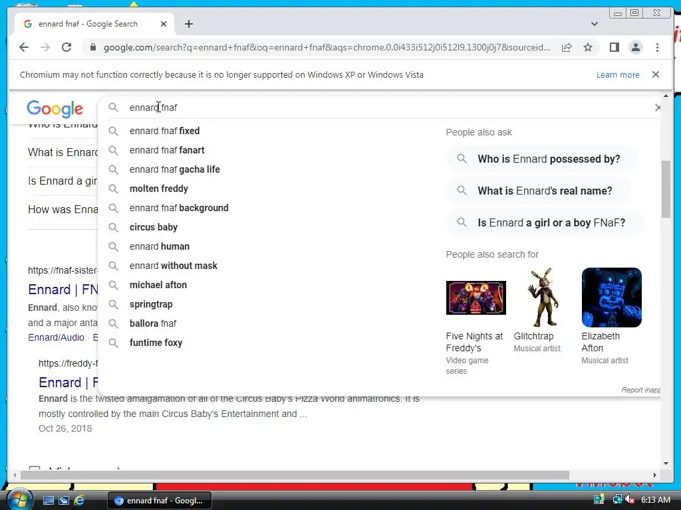Choose suggestion ennard fnaf fanart

[x=167, y=150]
